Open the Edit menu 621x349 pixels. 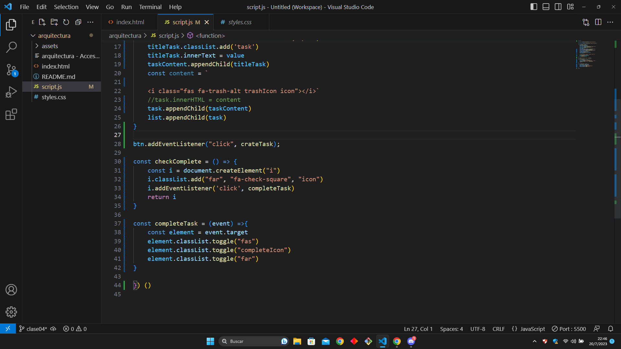point(41,7)
